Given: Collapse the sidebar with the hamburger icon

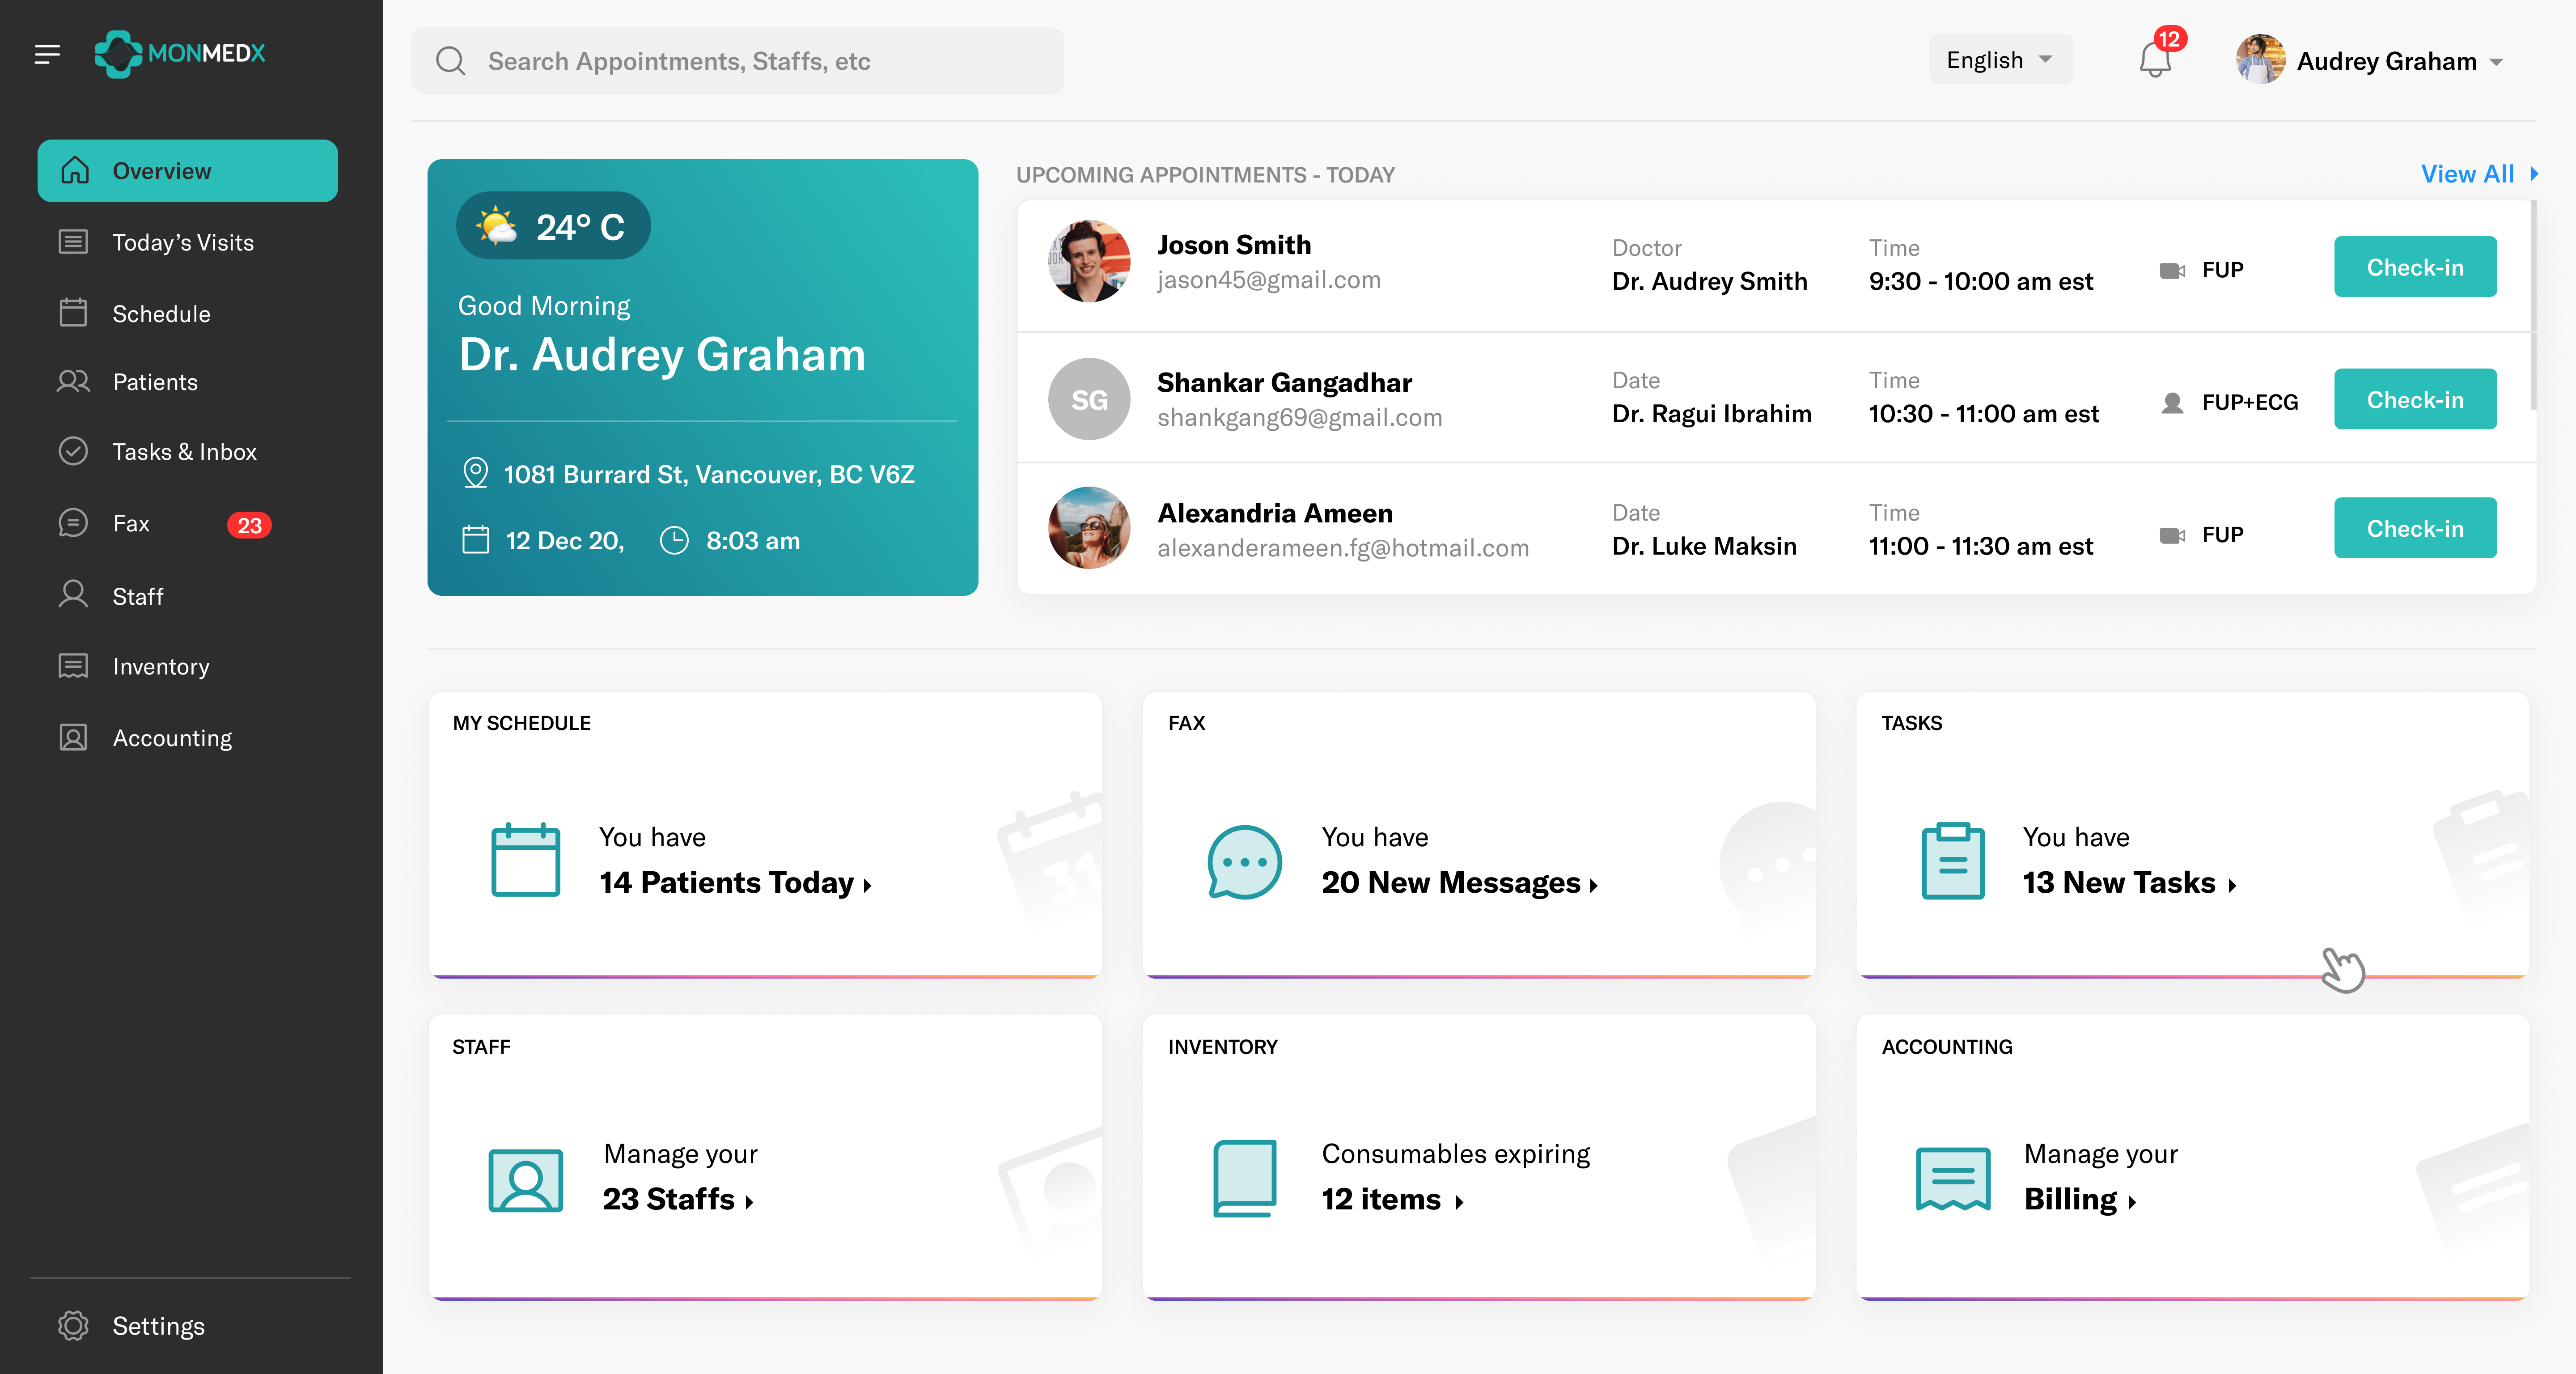Looking at the screenshot, I should click(47, 54).
